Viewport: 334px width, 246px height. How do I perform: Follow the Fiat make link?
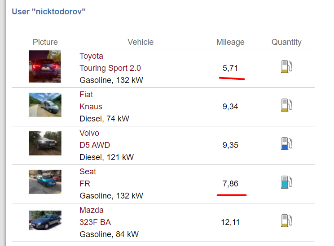click(86, 95)
